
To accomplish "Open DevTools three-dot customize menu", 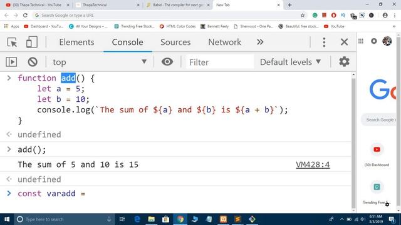I will pos(324,42).
